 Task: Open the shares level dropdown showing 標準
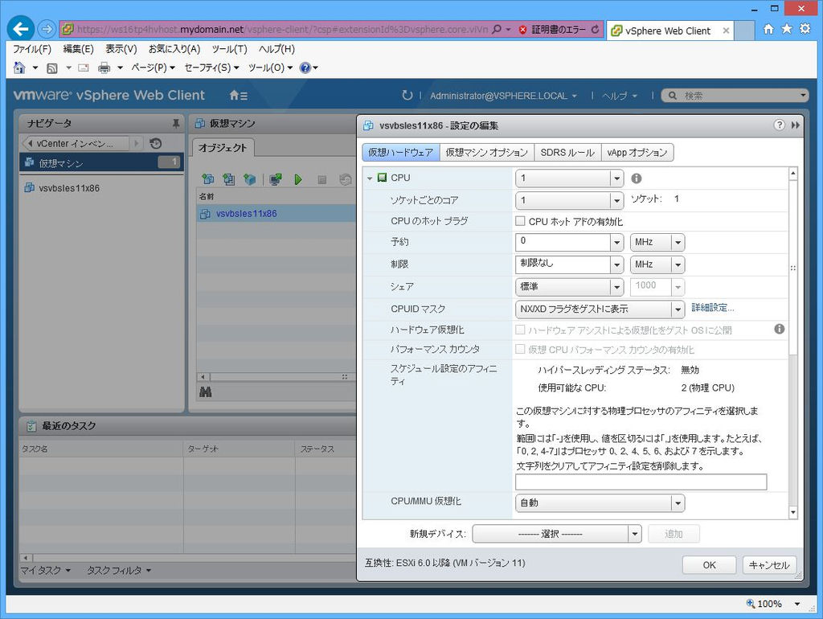pos(570,287)
